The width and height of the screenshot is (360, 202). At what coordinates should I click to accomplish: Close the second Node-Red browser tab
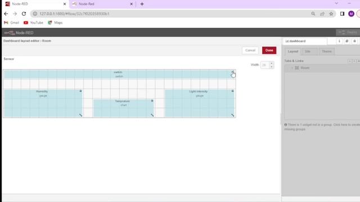131,4
